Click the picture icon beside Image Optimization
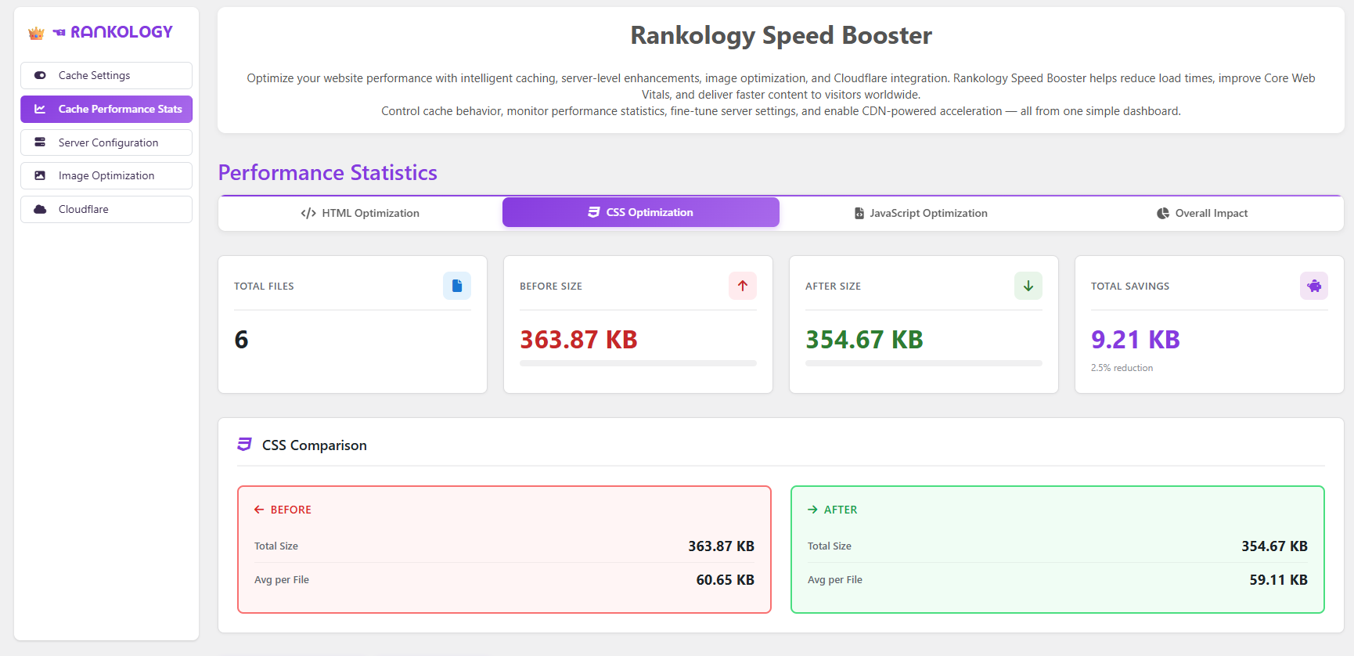This screenshot has height=656, width=1354. pos(40,176)
